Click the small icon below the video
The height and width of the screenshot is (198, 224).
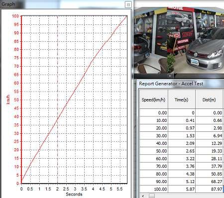click(x=170, y=76)
